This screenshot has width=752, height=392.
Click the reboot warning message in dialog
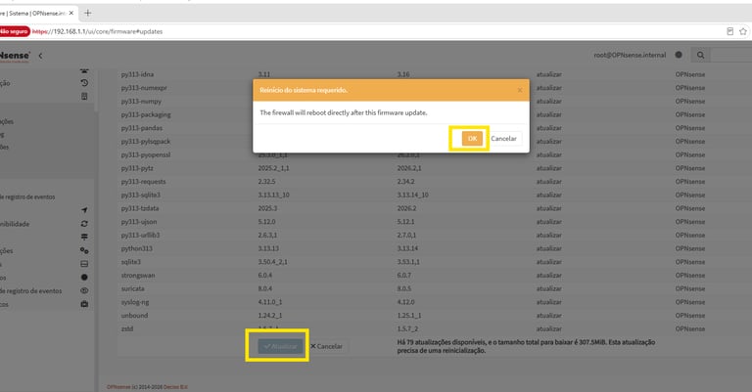tap(344, 113)
